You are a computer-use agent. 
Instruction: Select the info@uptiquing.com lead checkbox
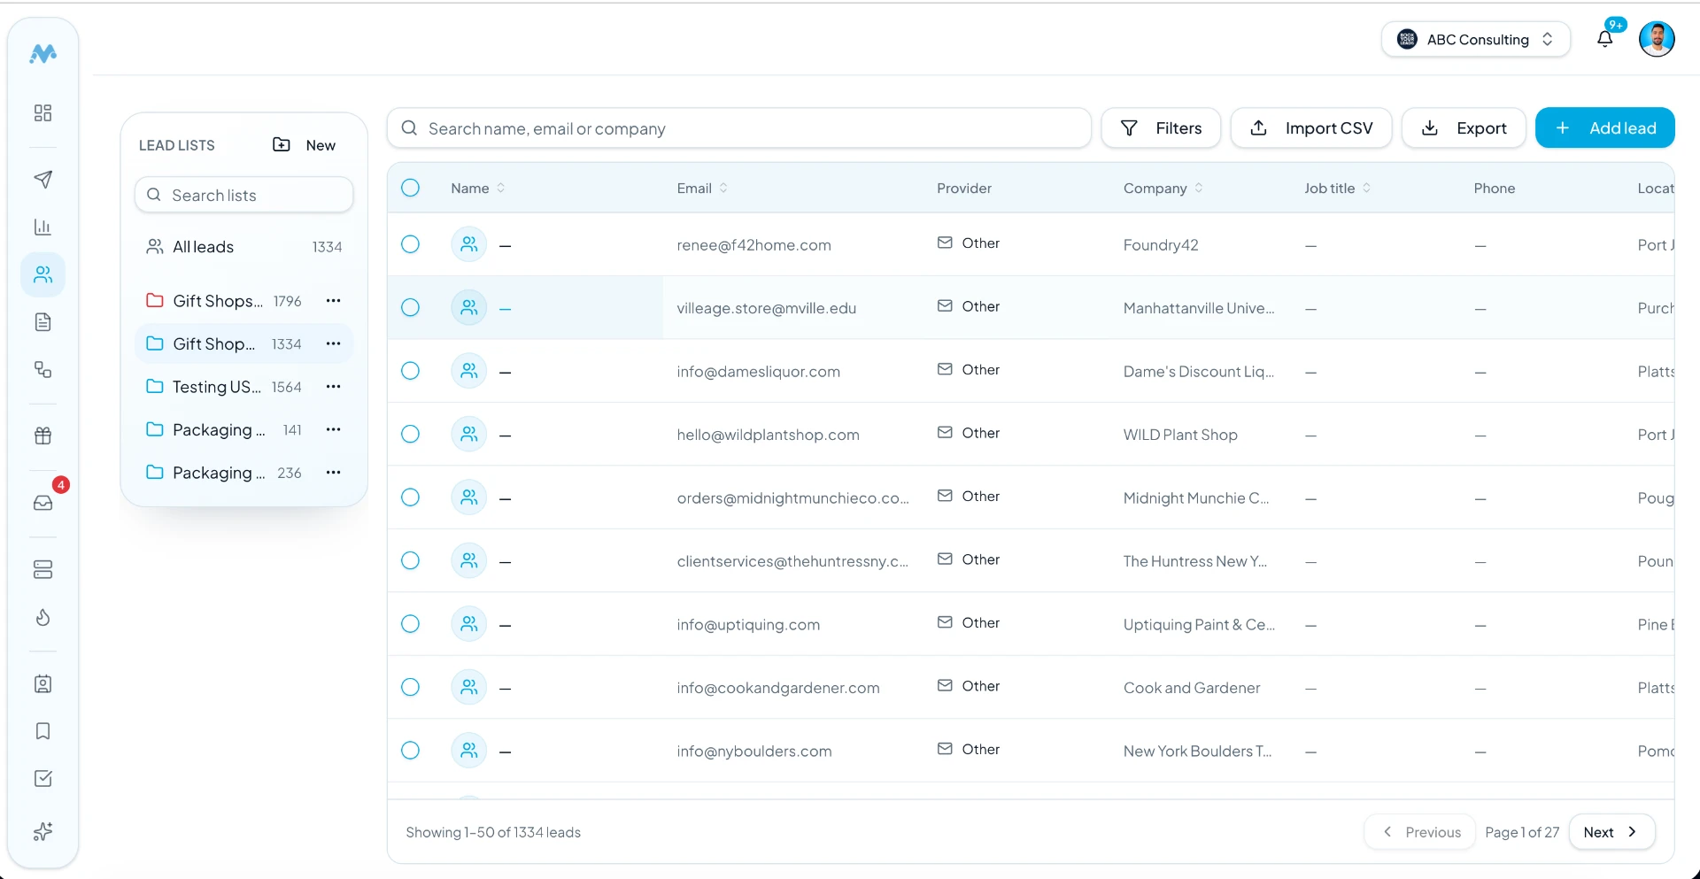(410, 624)
